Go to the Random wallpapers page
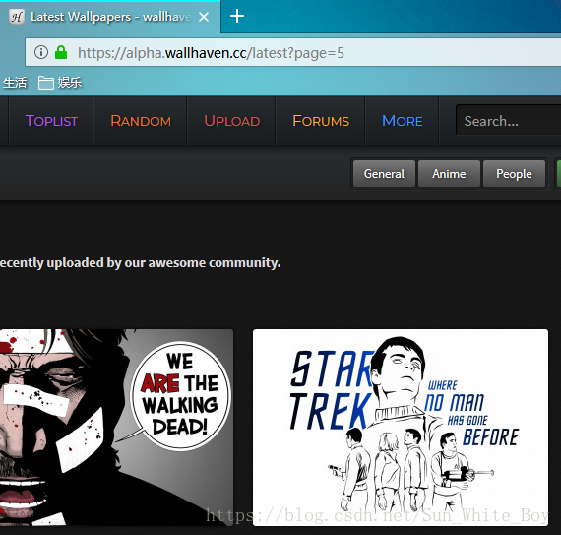This screenshot has width=561, height=535. pos(140,121)
